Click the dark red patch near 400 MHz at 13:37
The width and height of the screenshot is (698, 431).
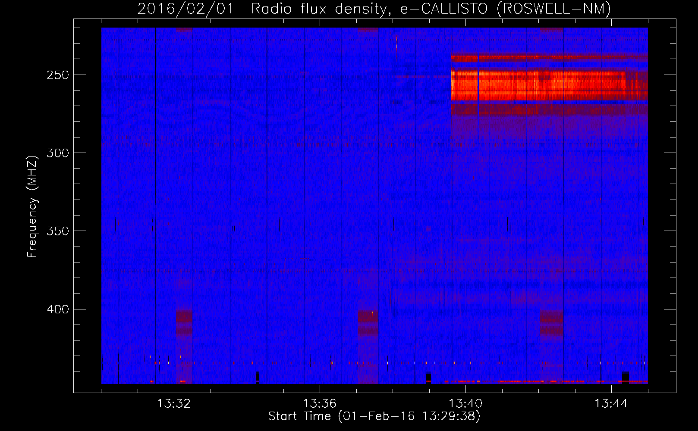point(368,322)
